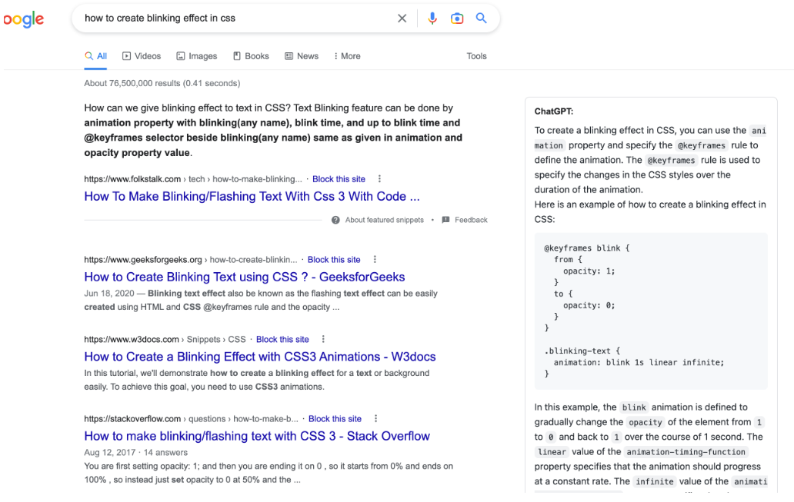This screenshot has height=502, width=794.
Task: Click the w3docs.com Snippets CSS breadcrumb
Action: pos(165,340)
